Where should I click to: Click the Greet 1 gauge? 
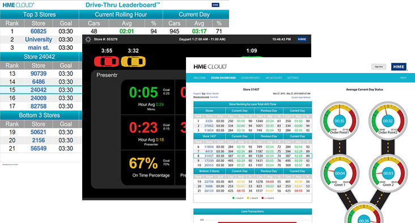(x=340, y=173)
